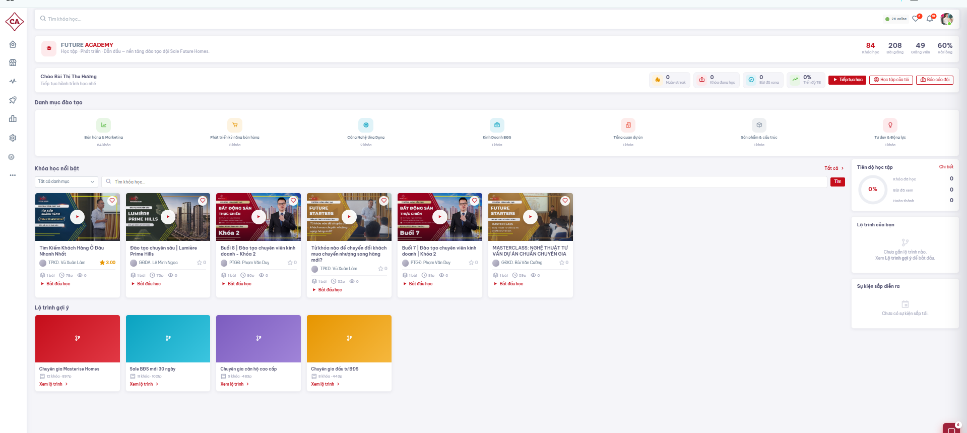Viewport: 967px width, 433px height.
Task: Open Xem lộ trình for Chuyên gia đầu tư BĐS
Action: click(326, 384)
